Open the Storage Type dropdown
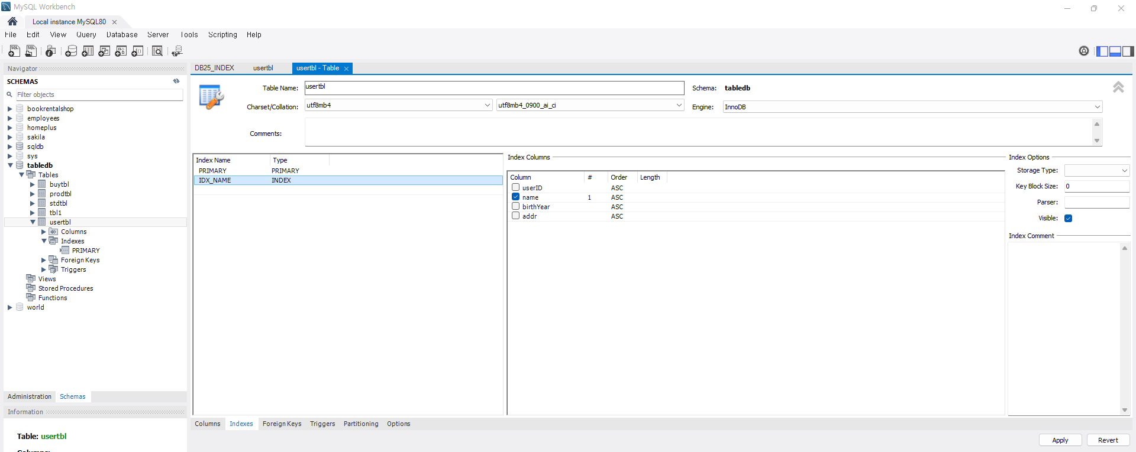Screen dimensions: 1136x452 [x=1097, y=170]
